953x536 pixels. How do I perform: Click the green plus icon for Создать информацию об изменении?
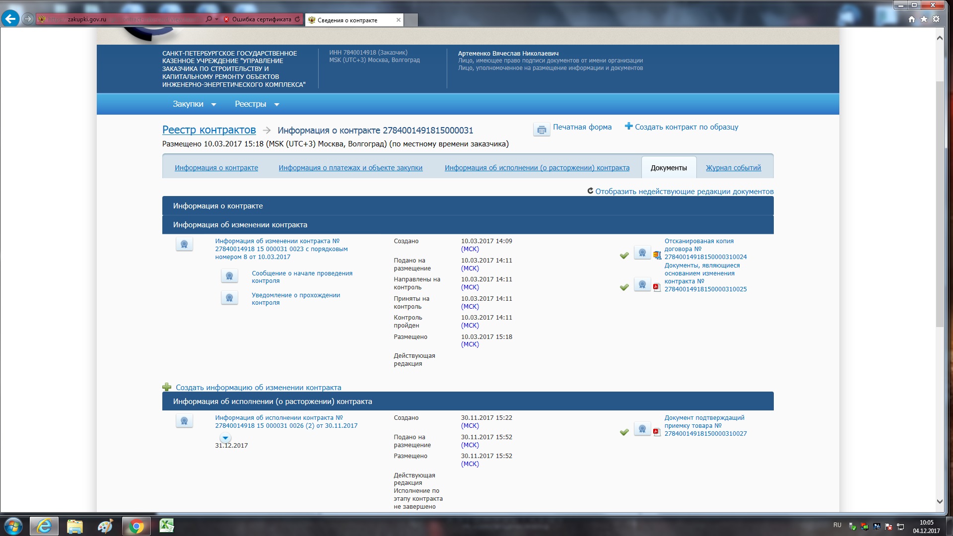[x=167, y=387]
